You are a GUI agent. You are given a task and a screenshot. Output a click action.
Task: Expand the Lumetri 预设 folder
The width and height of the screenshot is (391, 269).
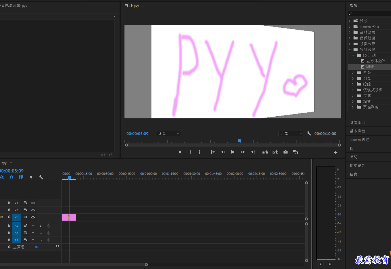point(350,26)
